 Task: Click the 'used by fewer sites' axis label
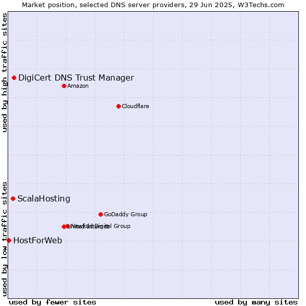click(x=53, y=302)
